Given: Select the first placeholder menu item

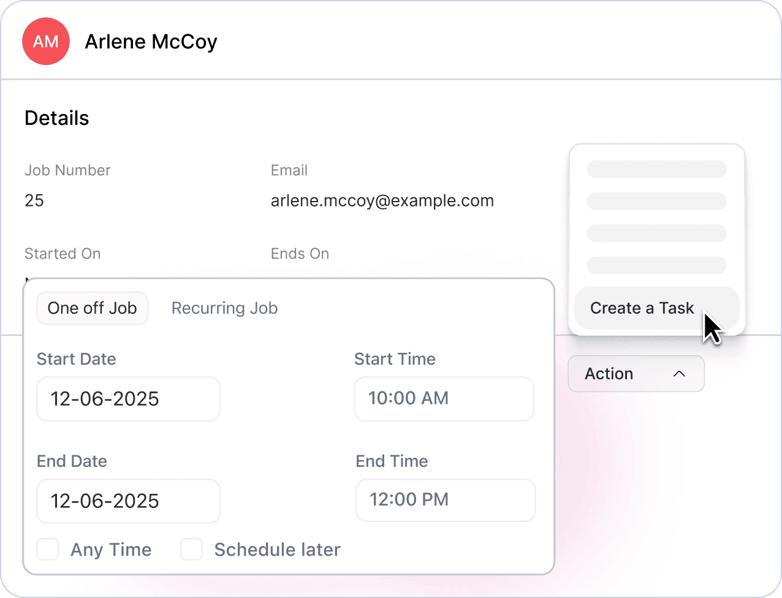Looking at the screenshot, I should (x=656, y=169).
